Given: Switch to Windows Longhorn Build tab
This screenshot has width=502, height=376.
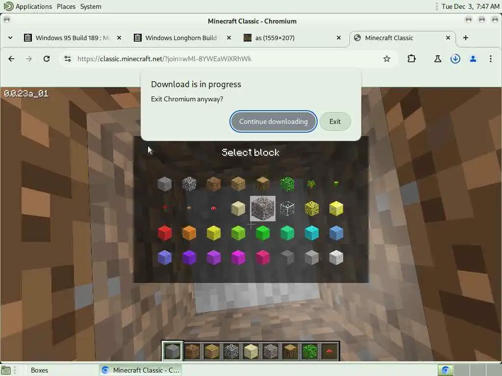Looking at the screenshot, I should pyautogui.click(x=181, y=38).
